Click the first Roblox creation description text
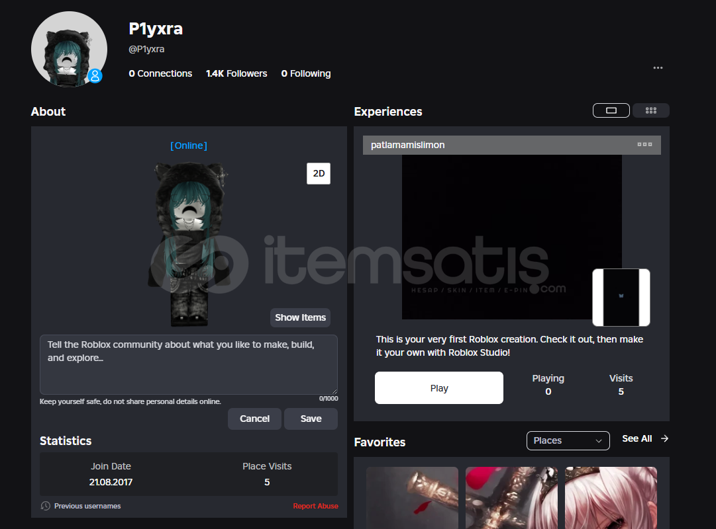The image size is (716, 529). pyautogui.click(x=509, y=346)
